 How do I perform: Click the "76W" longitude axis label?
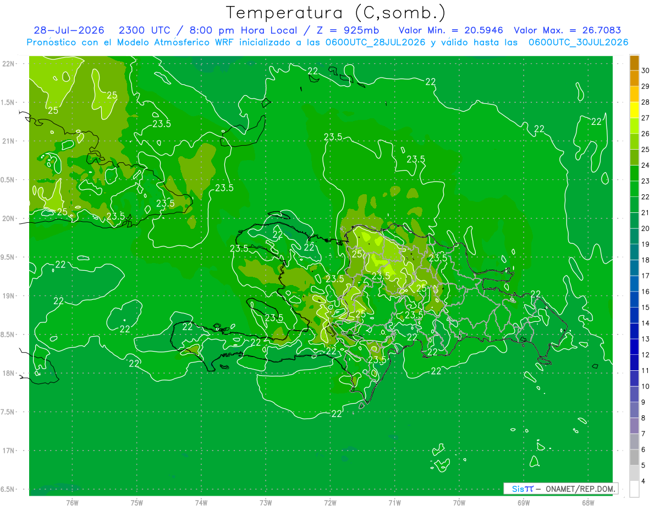pyautogui.click(x=72, y=503)
